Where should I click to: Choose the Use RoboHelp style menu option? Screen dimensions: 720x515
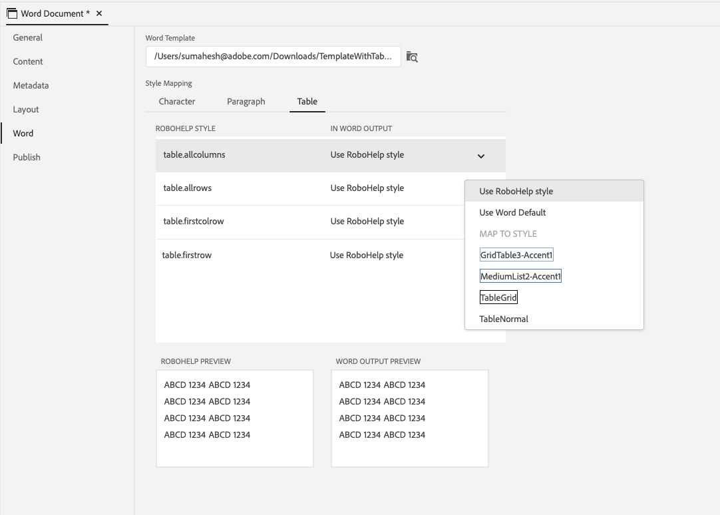point(516,192)
